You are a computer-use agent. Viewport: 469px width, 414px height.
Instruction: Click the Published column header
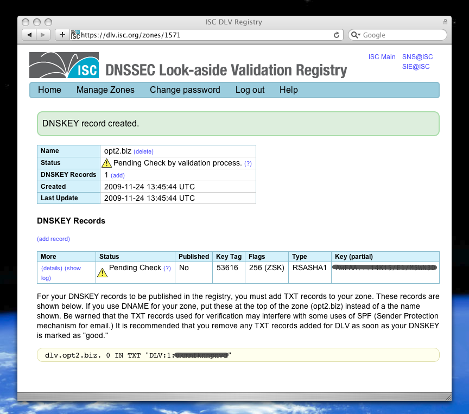coord(194,257)
